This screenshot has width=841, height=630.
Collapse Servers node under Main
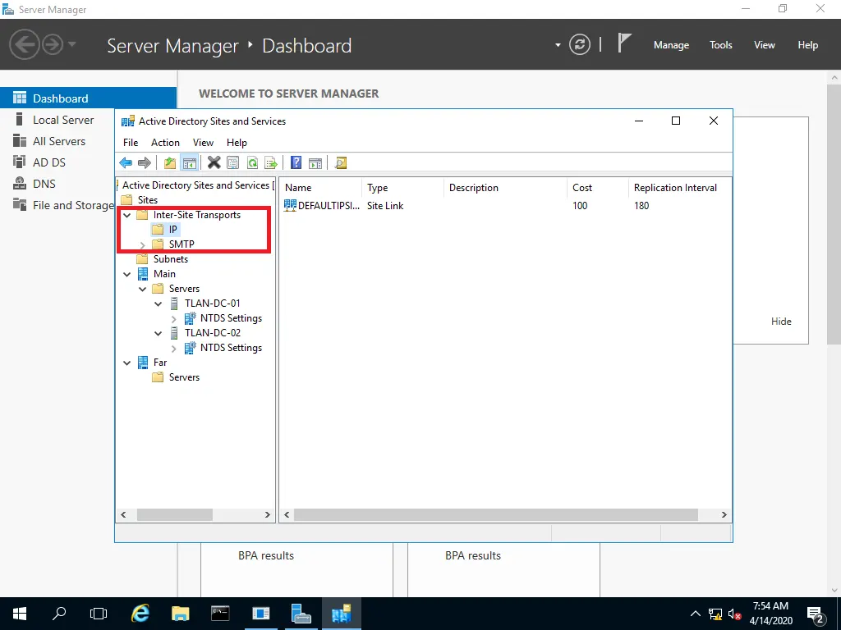pos(143,290)
